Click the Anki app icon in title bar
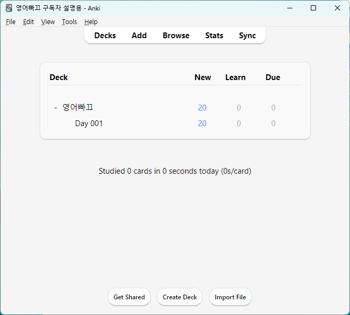This screenshot has height=315, width=350. pos(9,8)
